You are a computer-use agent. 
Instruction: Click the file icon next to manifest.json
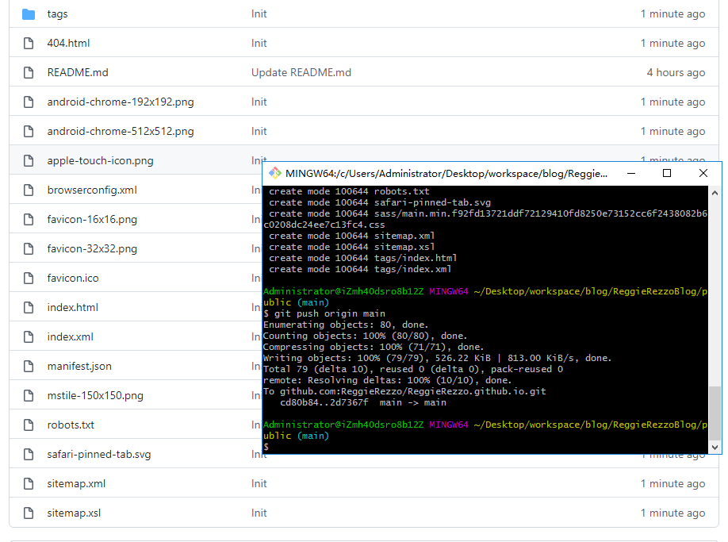(29, 367)
